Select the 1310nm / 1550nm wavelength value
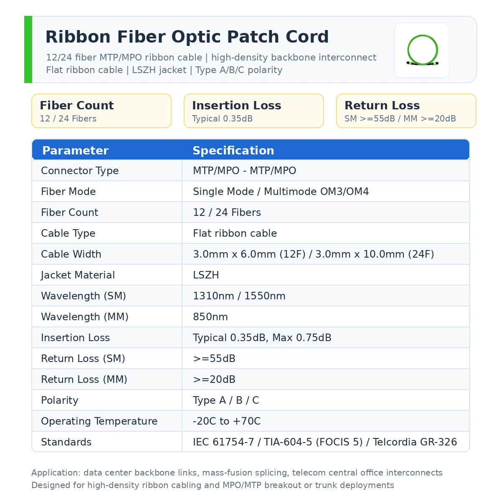The width and height of the screenshot is (501, 501). (x=239, y=296)
